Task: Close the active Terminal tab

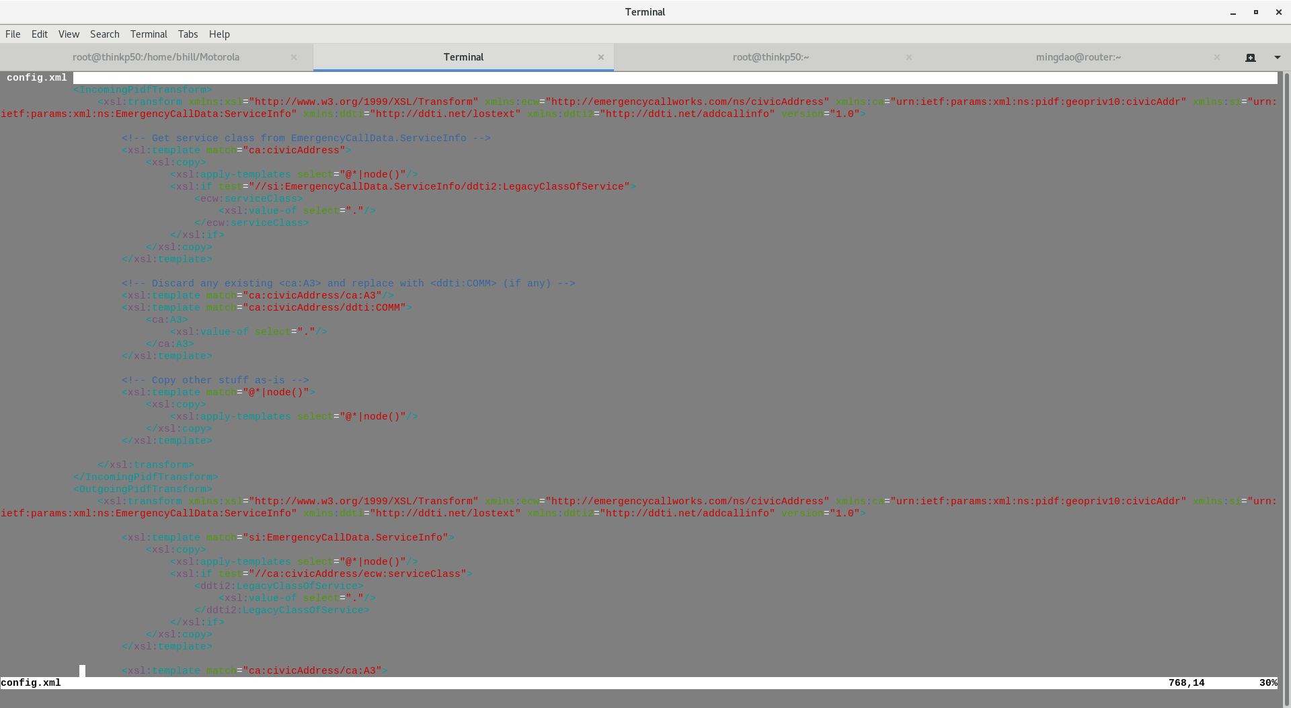Action: coord(601,57)
